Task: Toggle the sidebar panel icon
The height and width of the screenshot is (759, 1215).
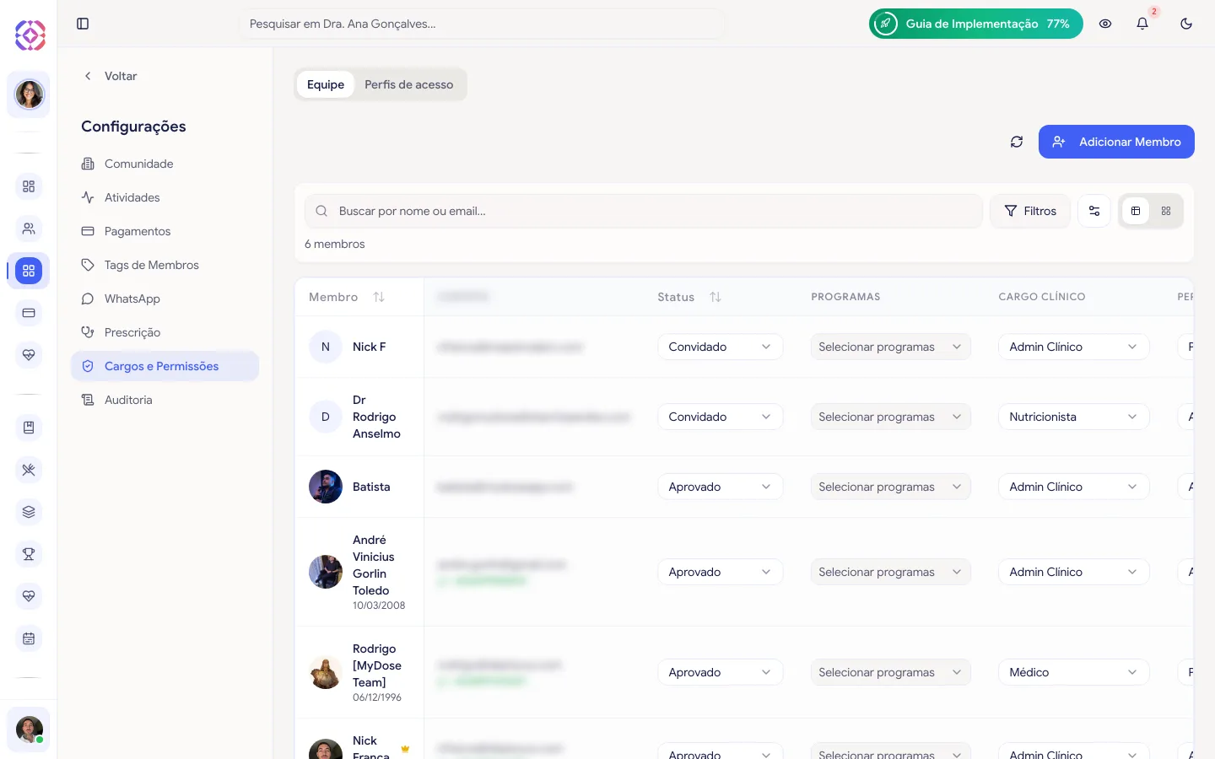Action: tap(83, 24)
